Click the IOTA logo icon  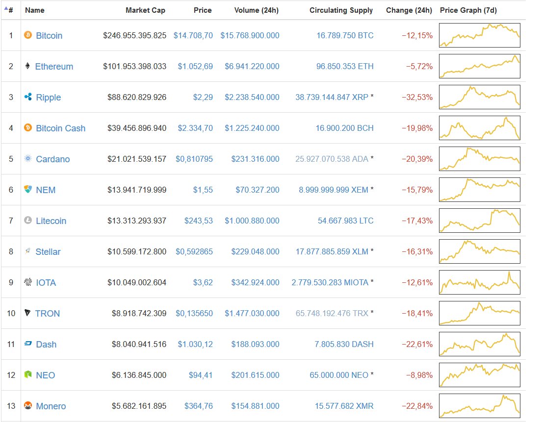28,282
